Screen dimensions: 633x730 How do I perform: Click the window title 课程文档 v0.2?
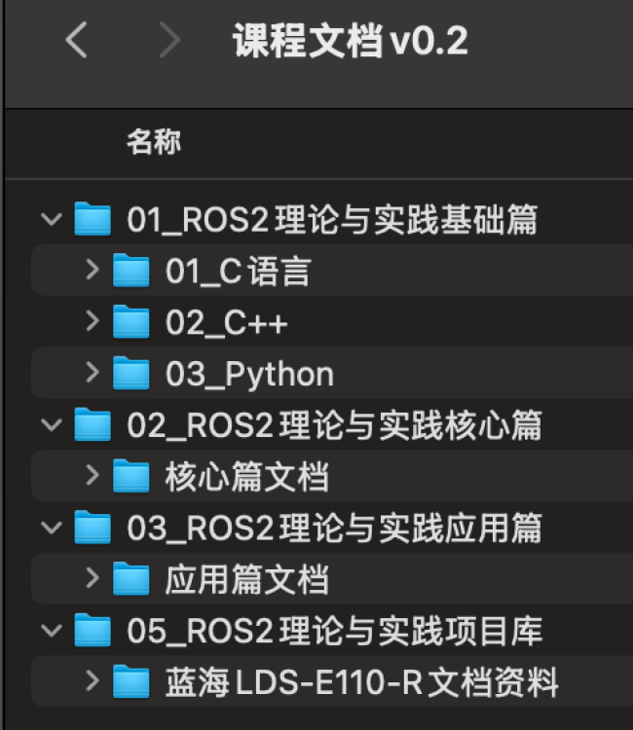pyautogui.click(x=351, y=41)
